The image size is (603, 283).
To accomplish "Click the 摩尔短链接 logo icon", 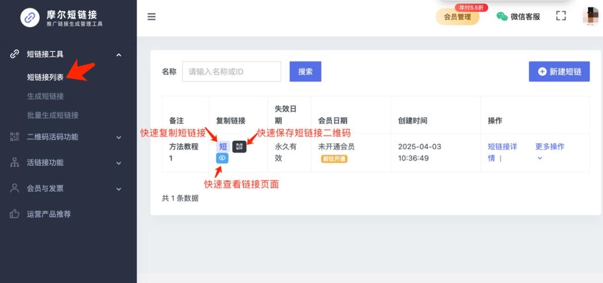I will click(30, 18).
